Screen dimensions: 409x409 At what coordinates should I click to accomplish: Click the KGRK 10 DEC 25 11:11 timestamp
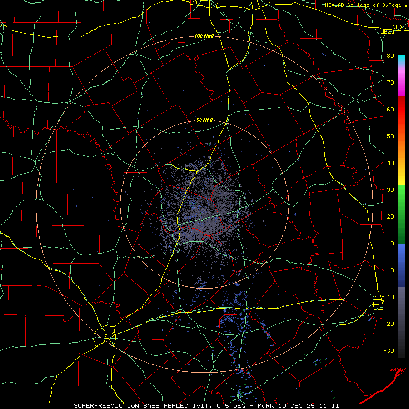(298, 406)
